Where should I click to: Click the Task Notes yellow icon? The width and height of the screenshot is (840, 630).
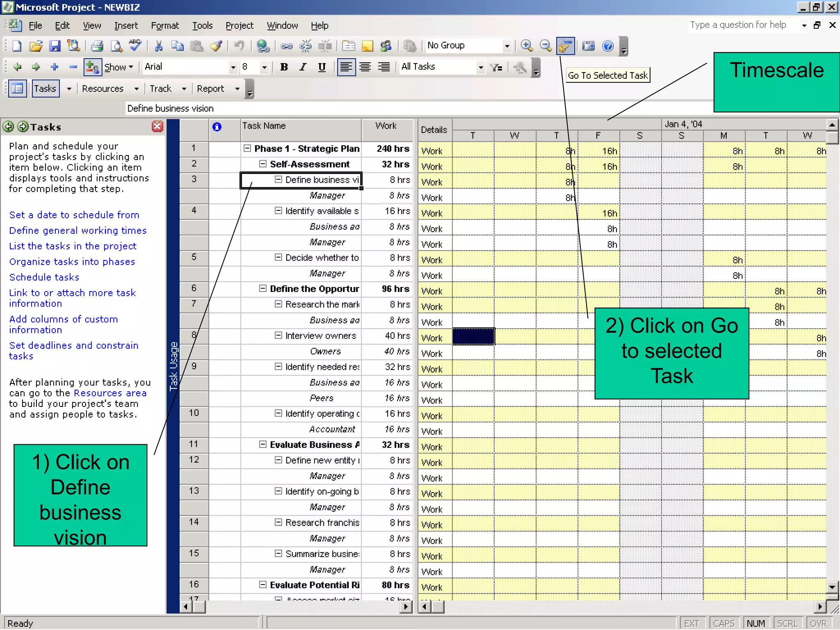click(x=367, y=46)
